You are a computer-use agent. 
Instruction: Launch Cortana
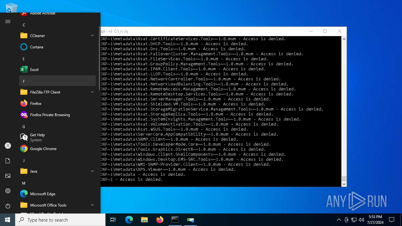(57, 47)
